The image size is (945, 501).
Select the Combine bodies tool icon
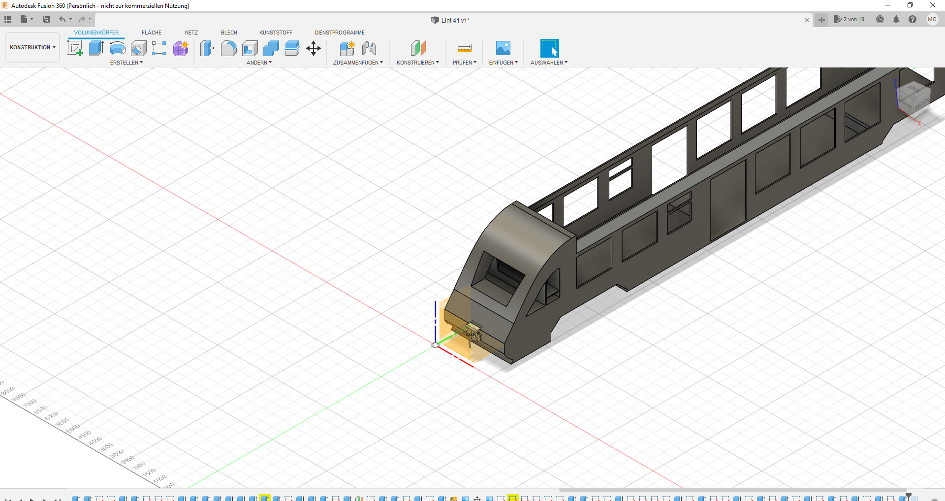pyautogui.click(x=271, y=48)
